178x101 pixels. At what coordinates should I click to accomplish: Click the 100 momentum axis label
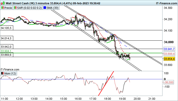coord(166,73)
